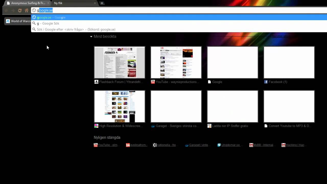The width and height of the screenshot is (327, 184).
Task: Open World of Warcraft bookmark
Action: point(18,21)
